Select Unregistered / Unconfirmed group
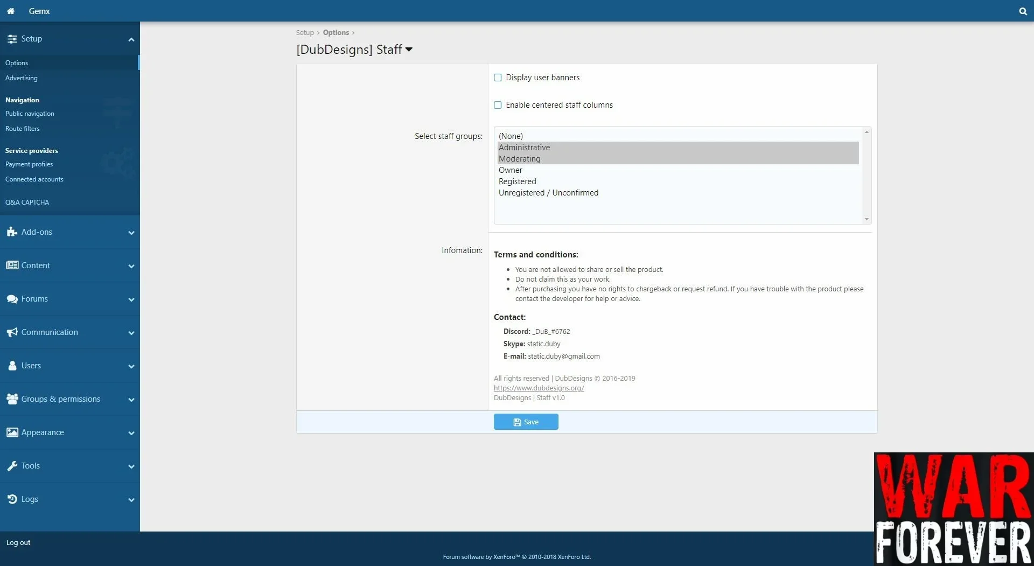Image resolution: width=1034 pixels, height=566 pixels. click(678, 193)
